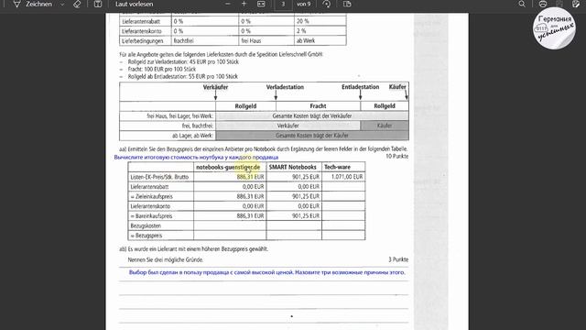Open the search in document icon
The image size is (586, 330).
(x=522, y=4)
